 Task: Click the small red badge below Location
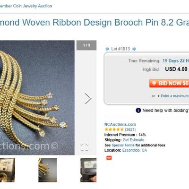[109, 158]
